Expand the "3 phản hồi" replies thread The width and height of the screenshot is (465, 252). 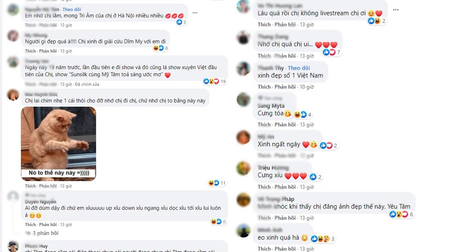[45, 233]
